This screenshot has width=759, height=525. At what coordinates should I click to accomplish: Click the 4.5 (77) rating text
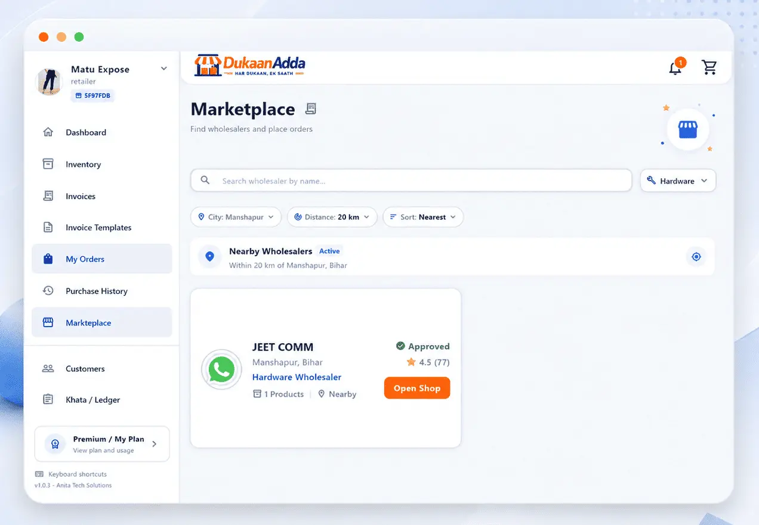(434, 362)
